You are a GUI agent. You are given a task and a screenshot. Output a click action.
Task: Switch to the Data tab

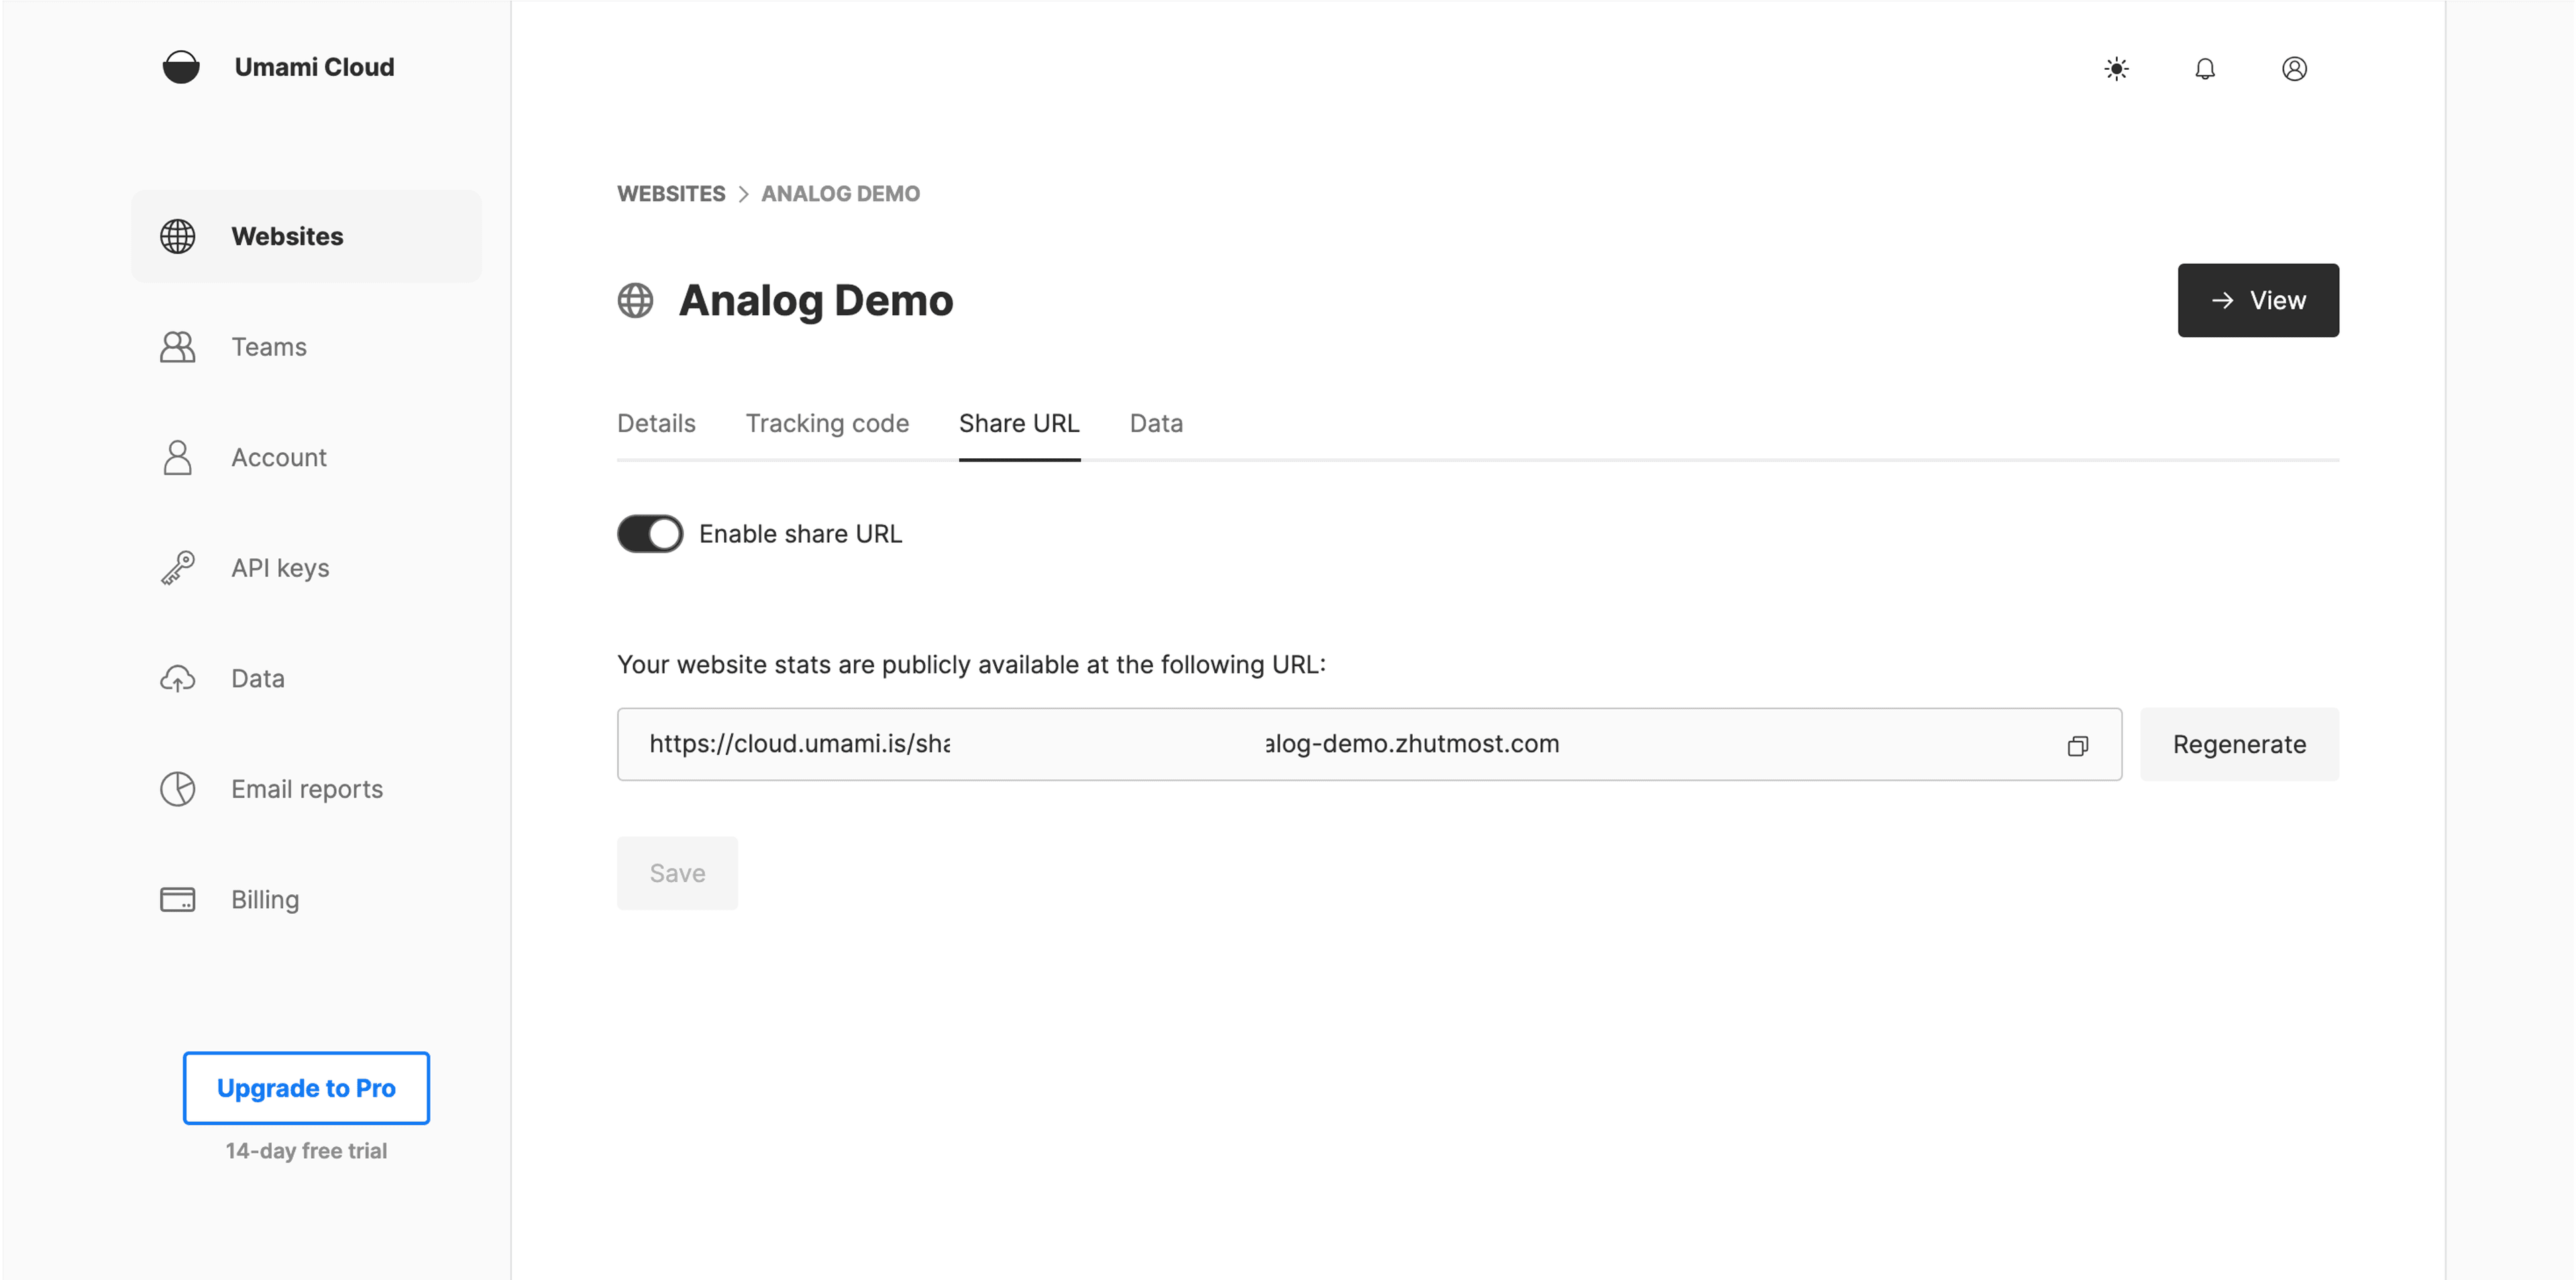click(x=1156, y=424)
